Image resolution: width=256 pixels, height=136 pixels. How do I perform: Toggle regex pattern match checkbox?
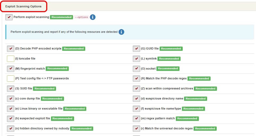136,119
